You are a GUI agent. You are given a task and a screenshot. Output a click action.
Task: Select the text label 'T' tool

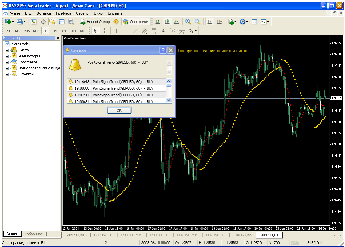[173, 31]
